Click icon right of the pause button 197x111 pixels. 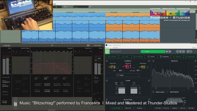coord(183,51)
